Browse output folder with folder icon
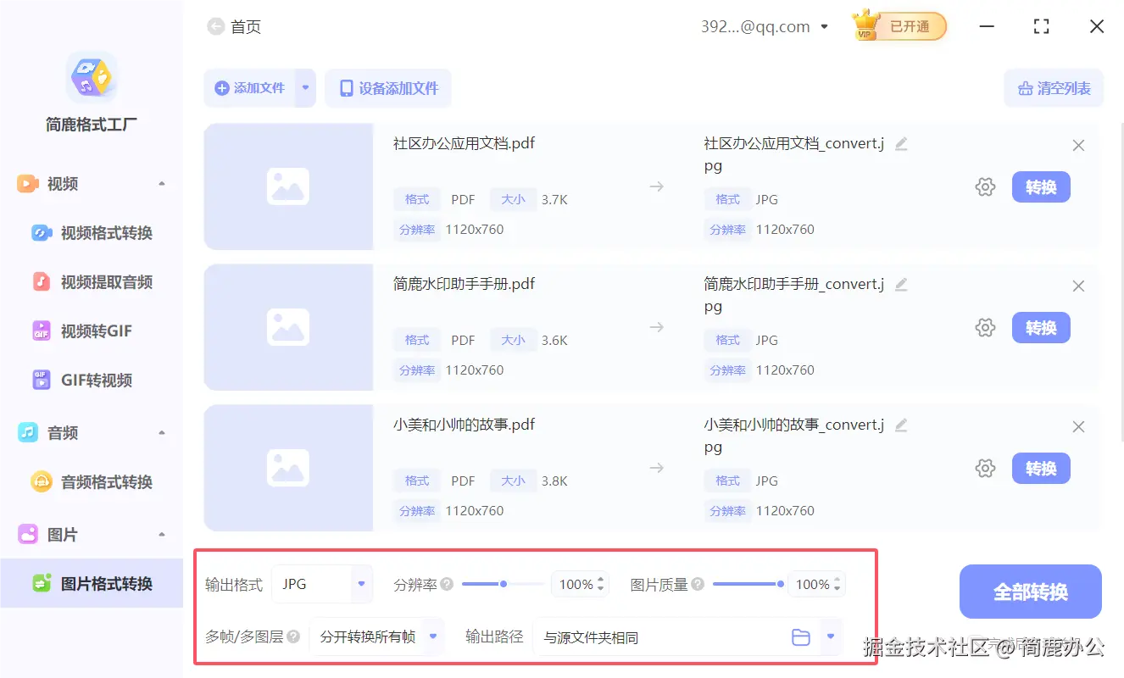Image resolution: width=1124 pixels, height=678 pixels. (x=800, y=637)
